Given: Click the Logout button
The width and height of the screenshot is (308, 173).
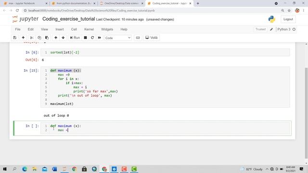Looking at the screenshot, I should (288, 19).
